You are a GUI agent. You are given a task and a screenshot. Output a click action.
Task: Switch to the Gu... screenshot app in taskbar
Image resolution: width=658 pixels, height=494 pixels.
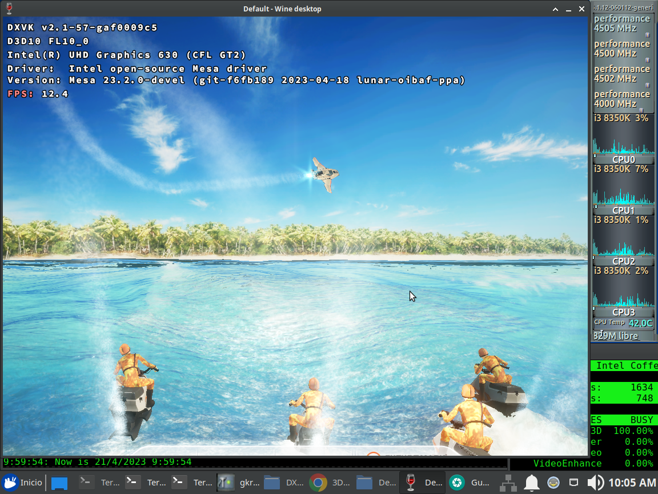coord(470,482)
